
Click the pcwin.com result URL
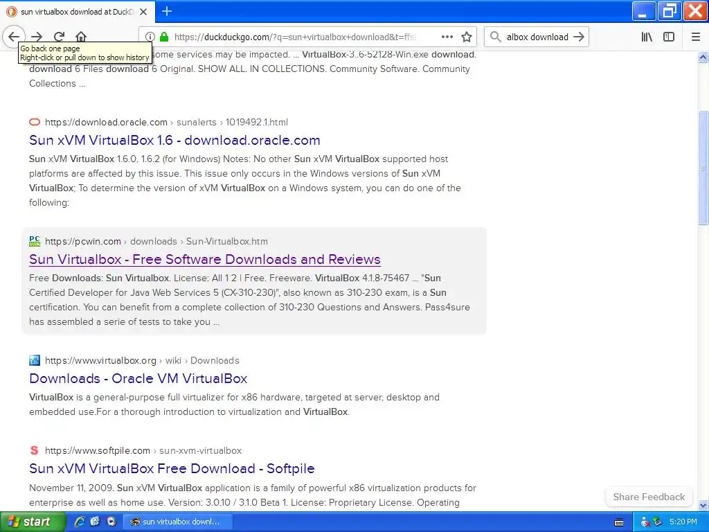(x=156, y=242)
